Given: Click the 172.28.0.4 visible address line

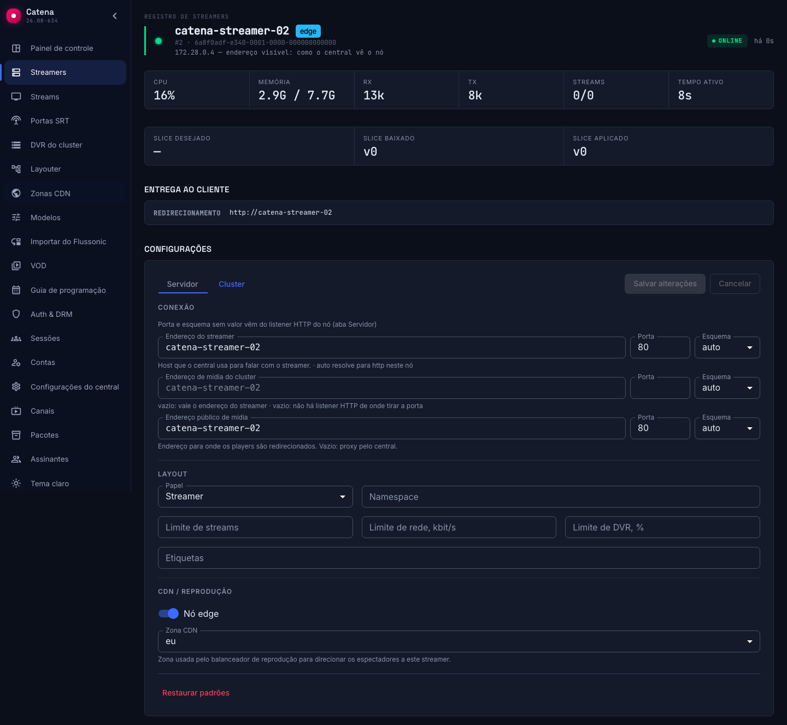Looking at the screenshot, I should coord(279,52).
